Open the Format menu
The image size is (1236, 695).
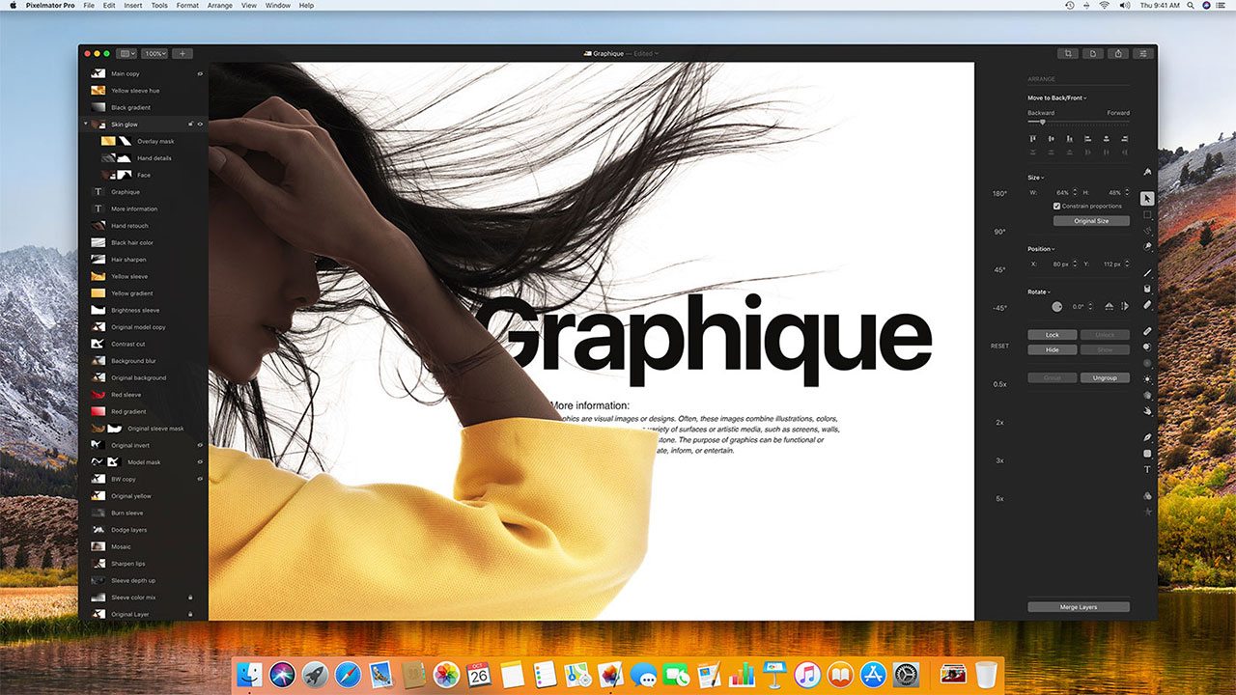coord(187,6)
